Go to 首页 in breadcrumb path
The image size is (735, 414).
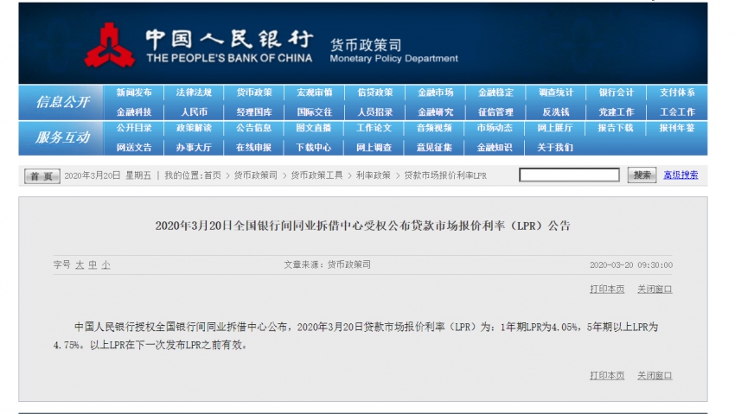[x=213, y=175]
